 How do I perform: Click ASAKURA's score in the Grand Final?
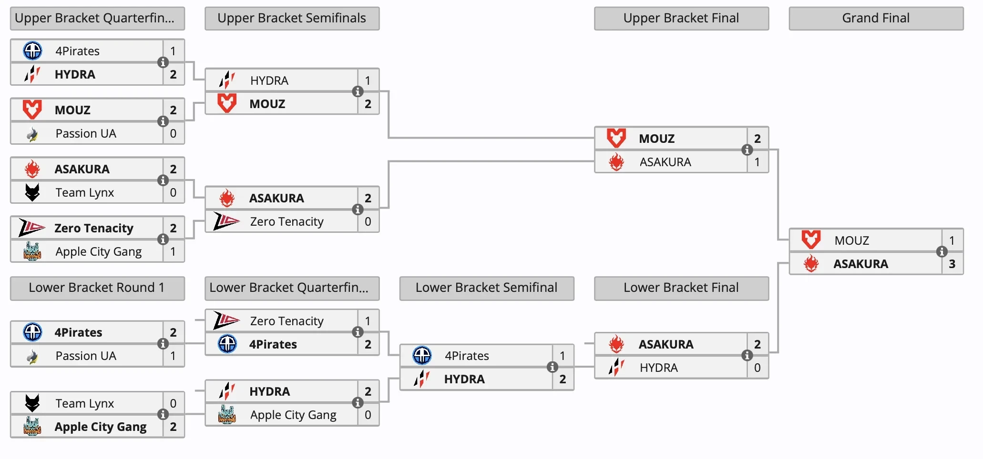coord(952,264)
